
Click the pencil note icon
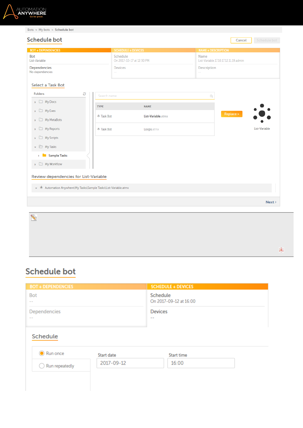[34, 218]
